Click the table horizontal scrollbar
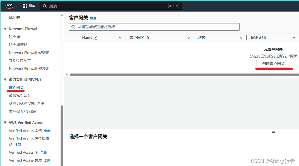 pyautogui.click(x=184, y=75)
